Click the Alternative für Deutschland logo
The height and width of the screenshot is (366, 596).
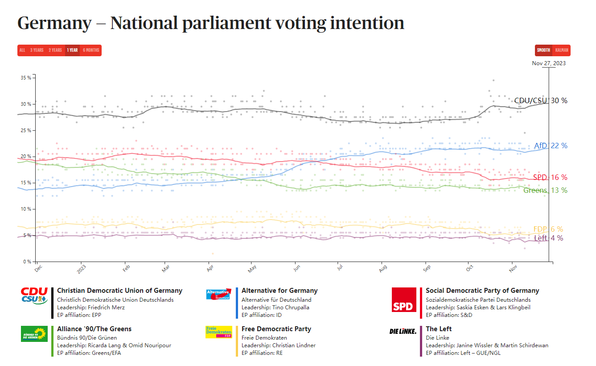pyautogui.click(x=218, y=295)
